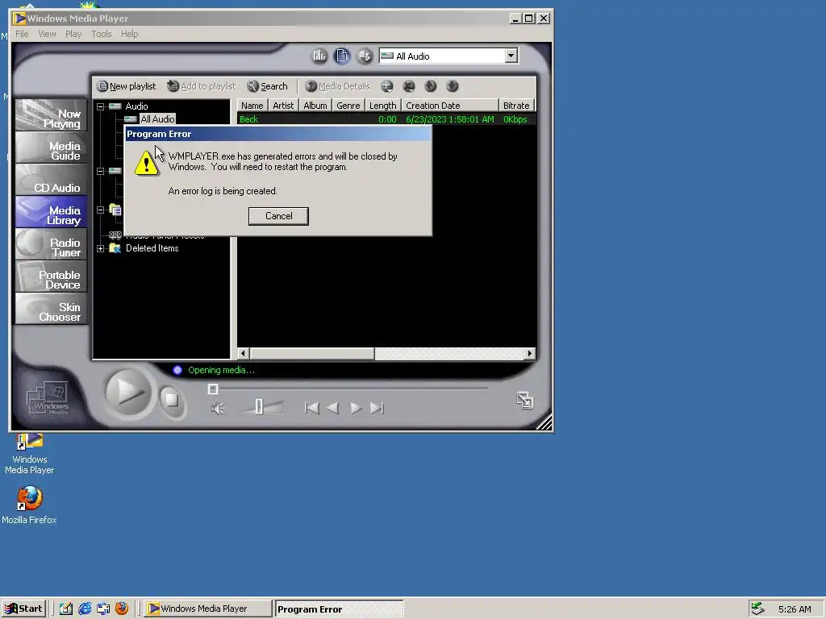Launch Firefox from quick launch bar
This screenshot has width=826, height=619.
pos(122,609)
